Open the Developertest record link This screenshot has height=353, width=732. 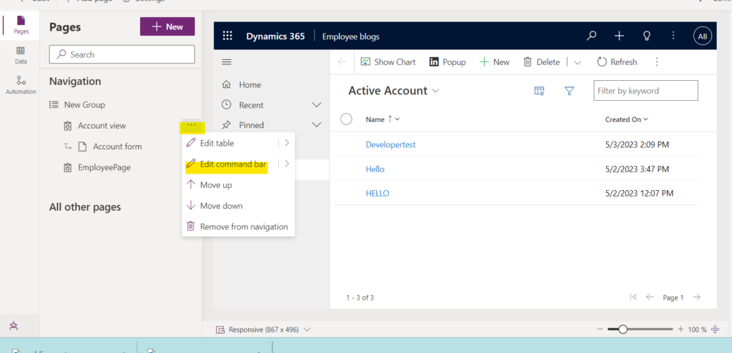[390, 145]
